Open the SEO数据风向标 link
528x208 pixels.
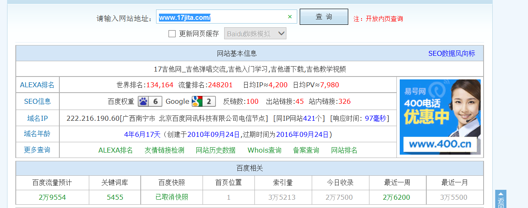[x=452, y=54]
